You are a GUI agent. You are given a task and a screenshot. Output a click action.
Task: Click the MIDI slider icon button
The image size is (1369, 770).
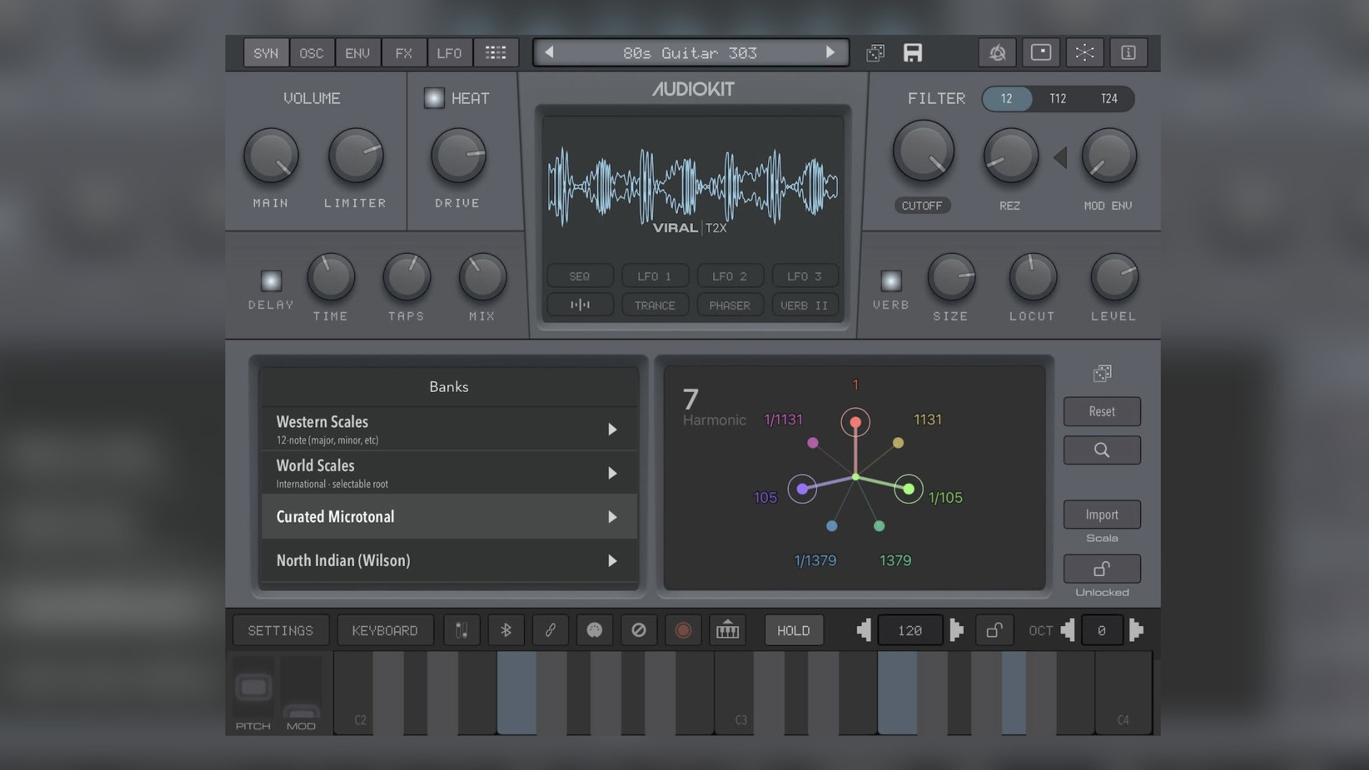[x=461, y=630]
